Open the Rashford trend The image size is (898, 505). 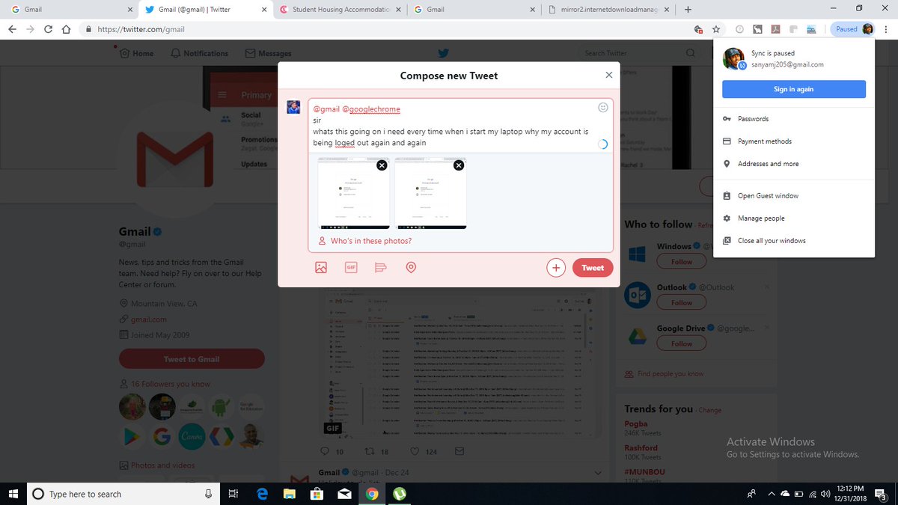point(641,447)
